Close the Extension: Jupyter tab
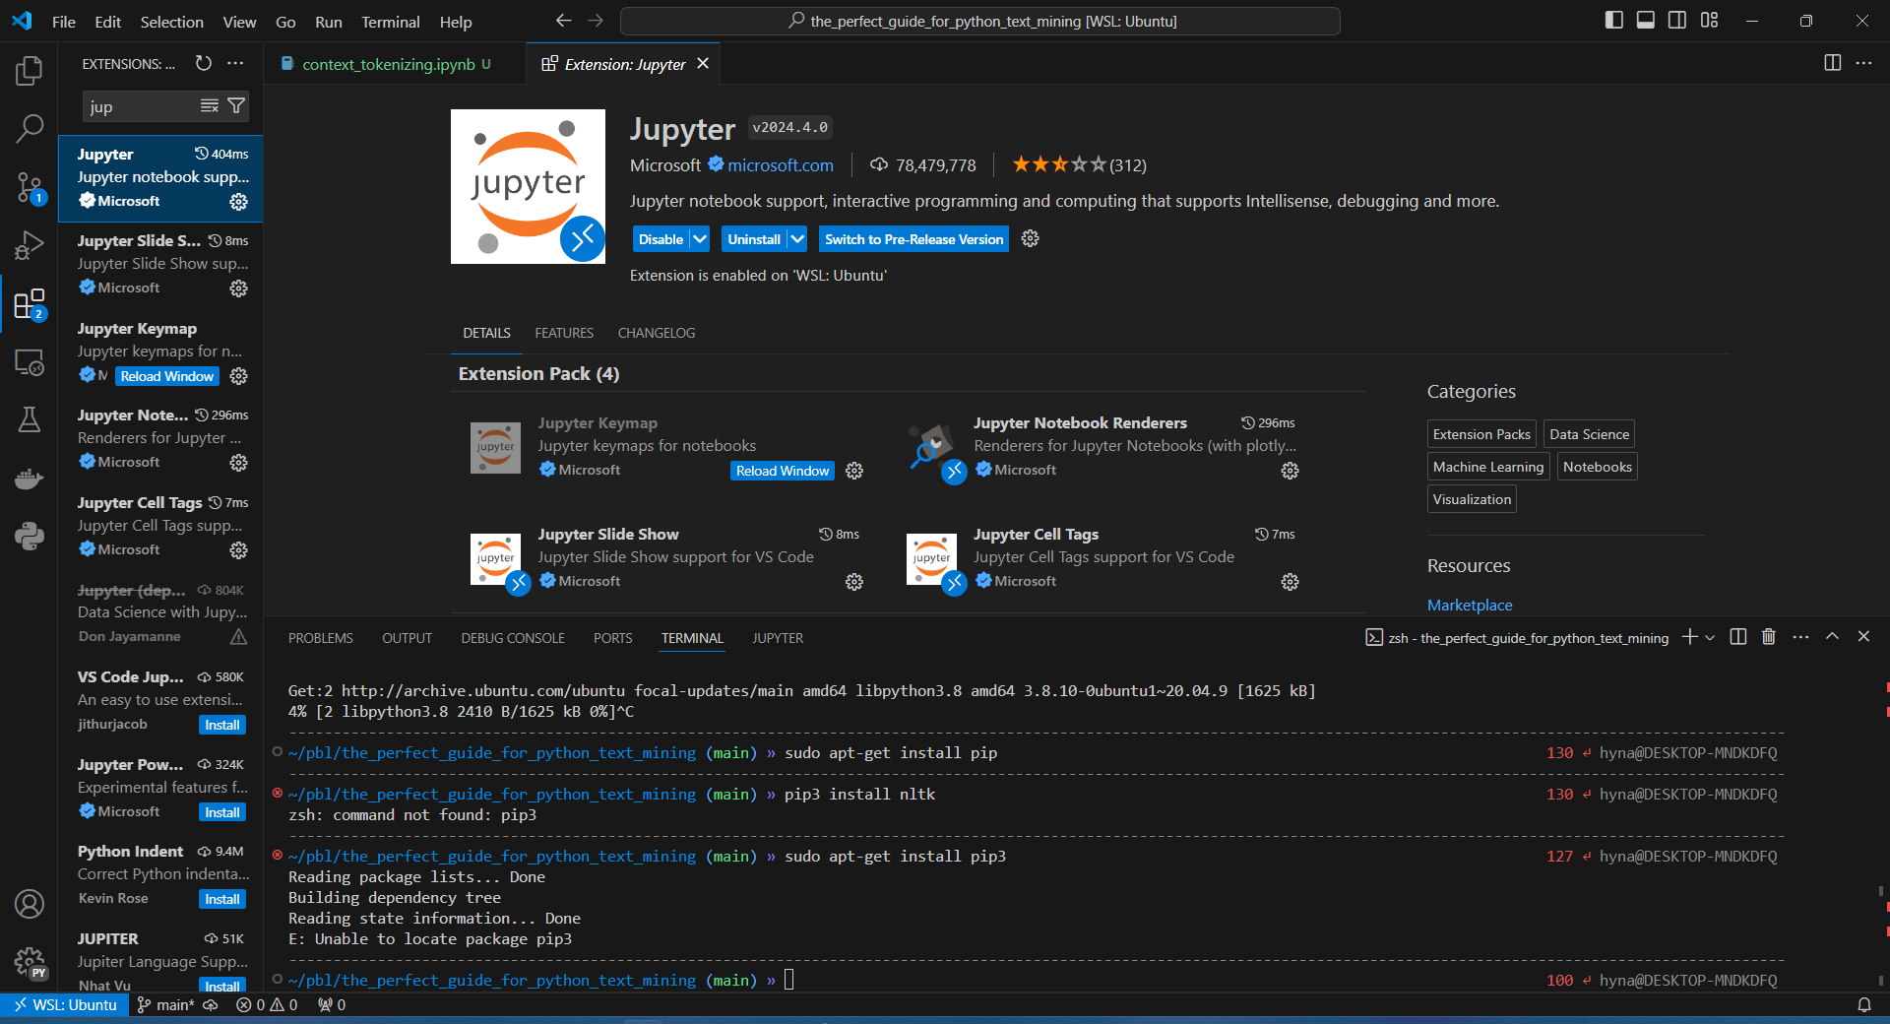The width and height of the screenshot is (1890, 1024). [703, 63]
